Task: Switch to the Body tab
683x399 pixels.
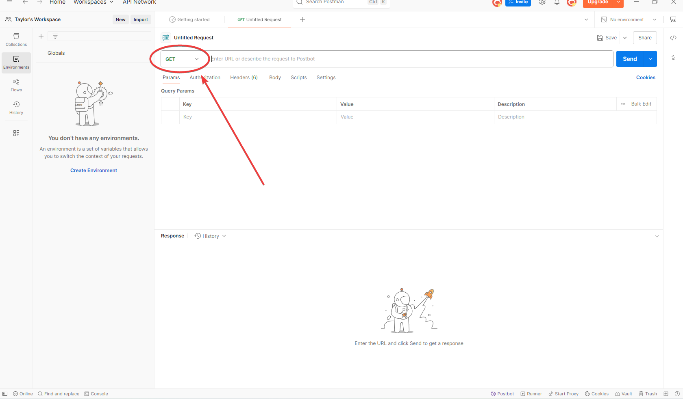Action: coord(275,78)
